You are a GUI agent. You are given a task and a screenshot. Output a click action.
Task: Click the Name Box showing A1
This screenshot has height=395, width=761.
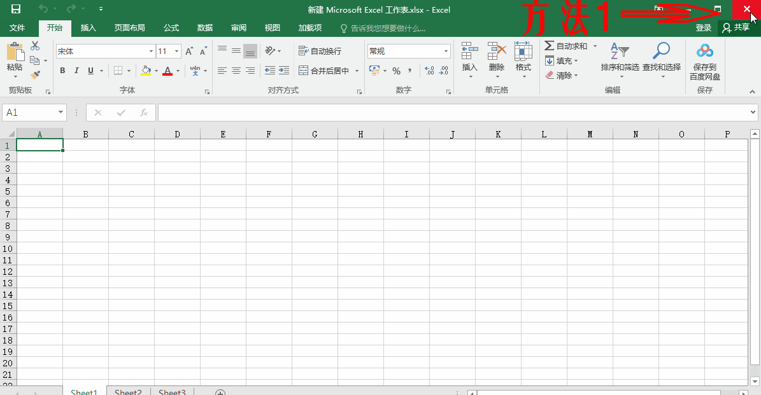[34, 113]
